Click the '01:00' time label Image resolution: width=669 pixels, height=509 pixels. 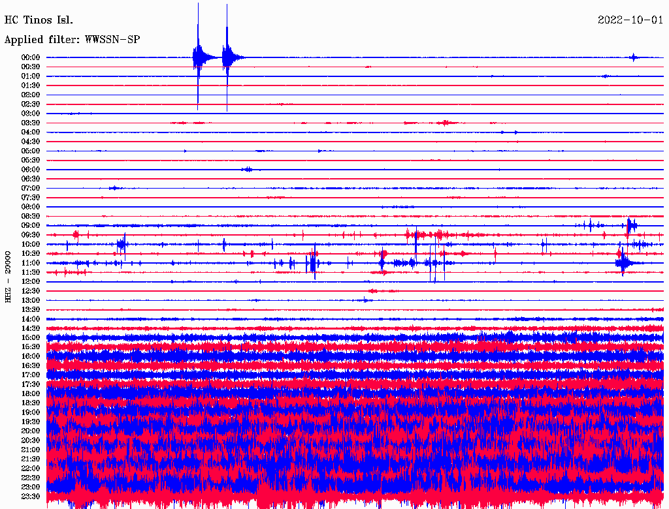point(31,76)
